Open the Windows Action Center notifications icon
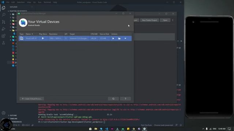 229,129
